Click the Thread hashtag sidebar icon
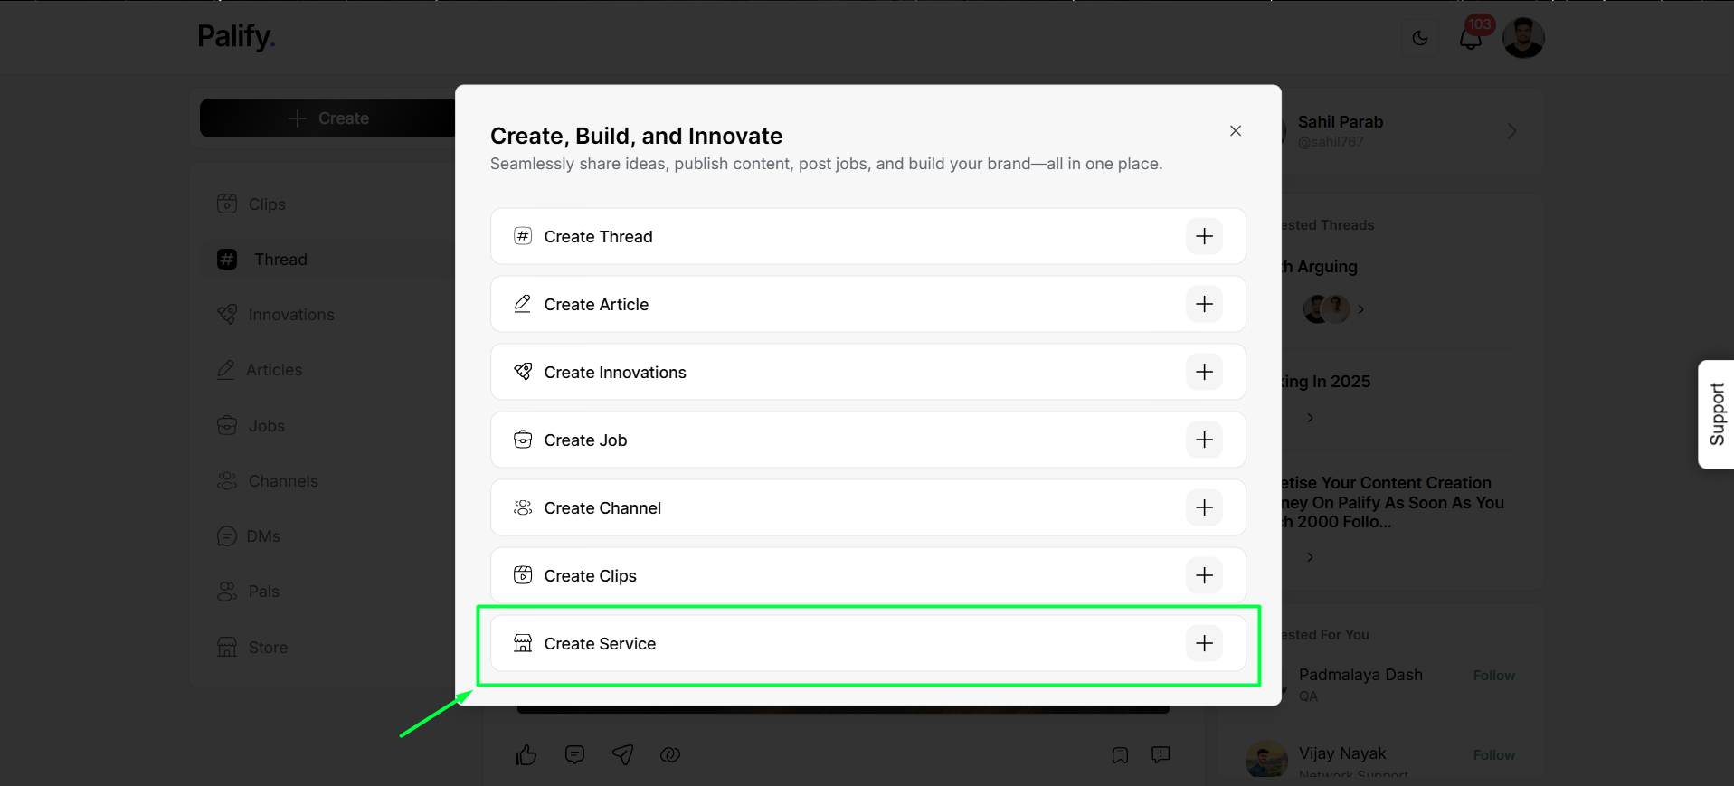 coord(227,260)
